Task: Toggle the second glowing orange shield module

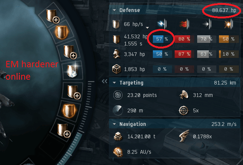Action: pos(69,111)
